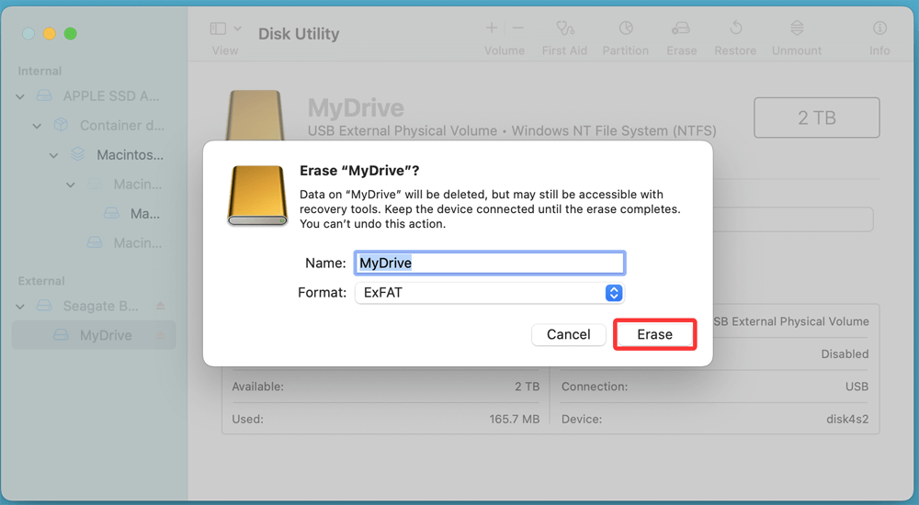Select the Erase toolbar icon
This screenshot has width=919, height=505.
[681, 29]
